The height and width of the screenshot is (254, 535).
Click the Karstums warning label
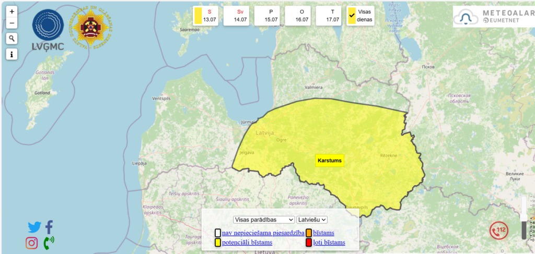tap(330, 161)
